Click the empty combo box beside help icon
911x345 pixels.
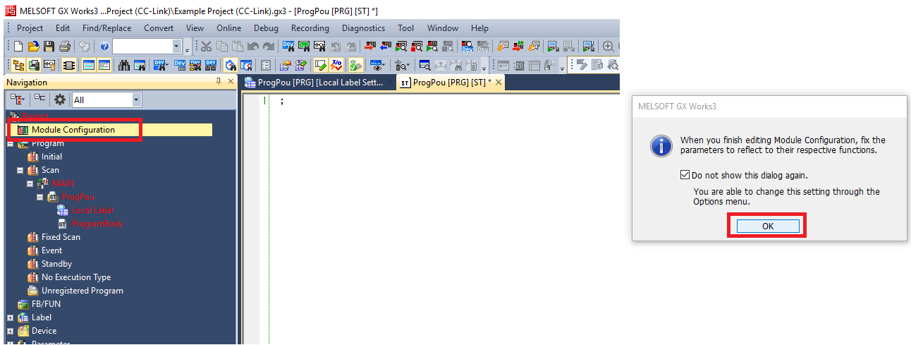(x=147, y=47)
